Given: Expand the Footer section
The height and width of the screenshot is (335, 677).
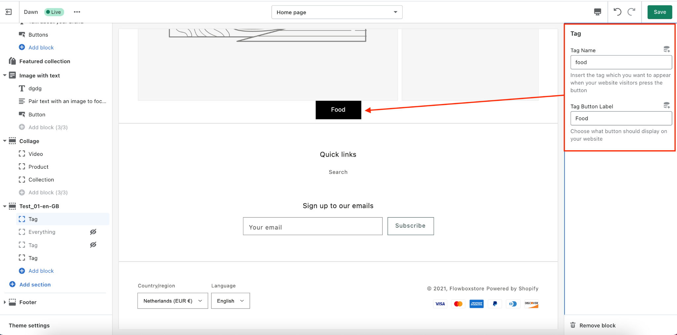Looking at the screenshot, I should [5, 302].
